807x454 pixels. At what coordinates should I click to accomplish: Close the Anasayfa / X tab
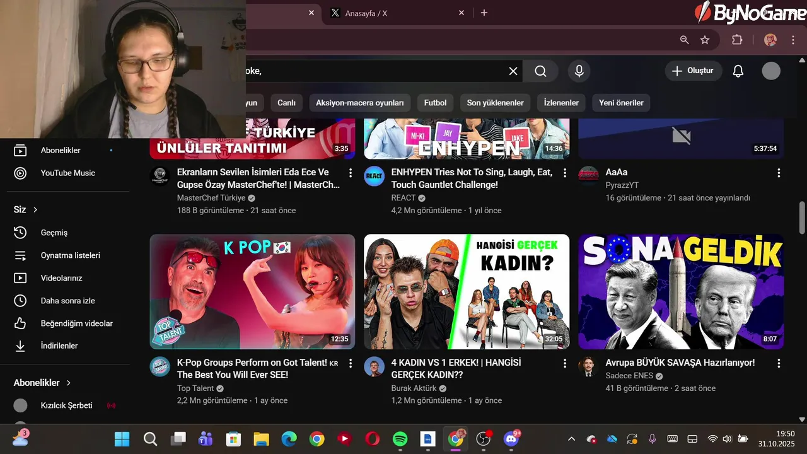click(462, 13)
